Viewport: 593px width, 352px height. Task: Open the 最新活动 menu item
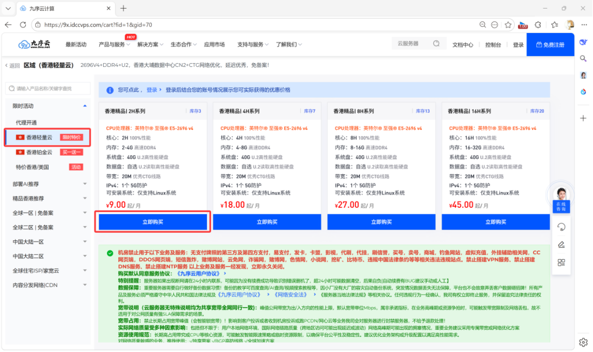pos(76,44)
